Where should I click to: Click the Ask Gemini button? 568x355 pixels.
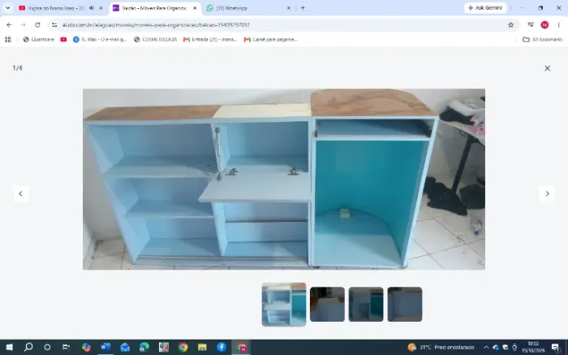485,8
